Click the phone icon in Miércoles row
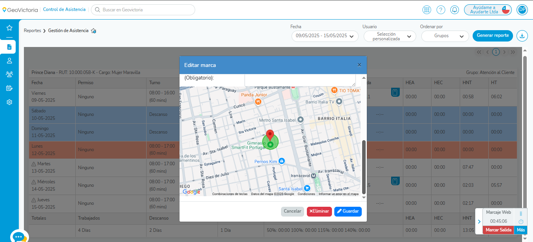Screen dimensions: 533x242 click(395, 181)
